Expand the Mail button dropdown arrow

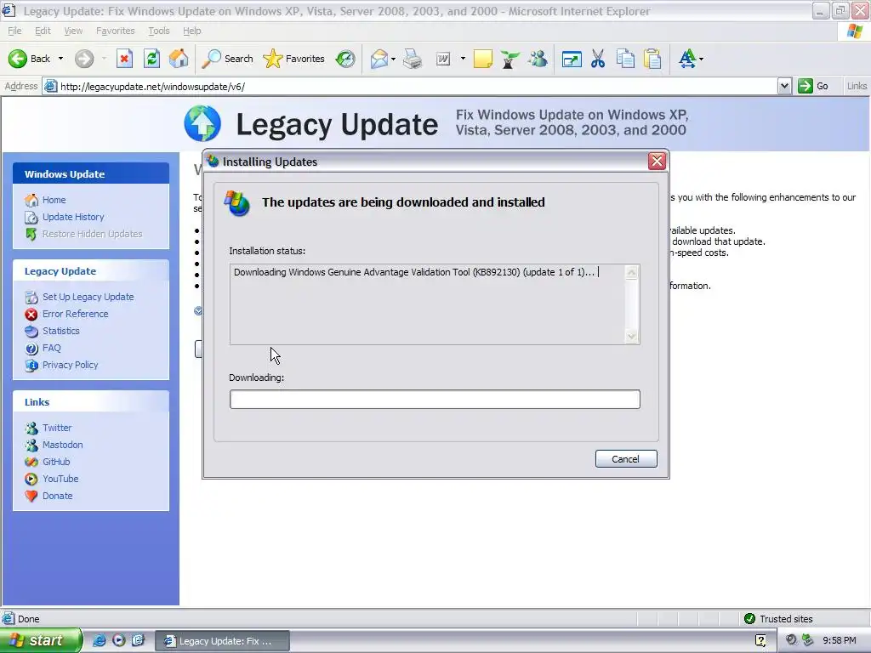[393, 59]
